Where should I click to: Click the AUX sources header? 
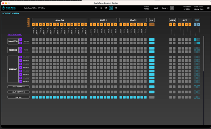point(184,20)
